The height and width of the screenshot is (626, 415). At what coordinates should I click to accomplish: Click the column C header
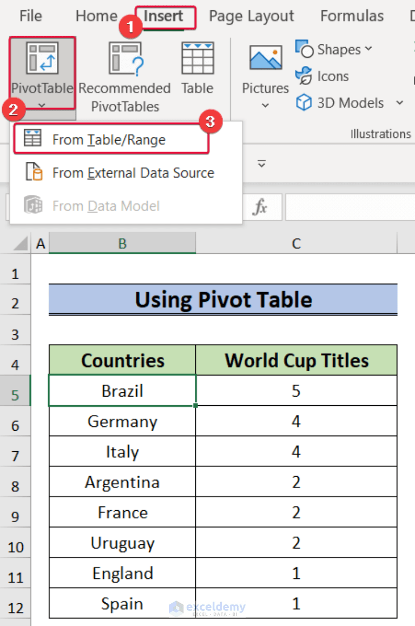[x=296, y=243]
